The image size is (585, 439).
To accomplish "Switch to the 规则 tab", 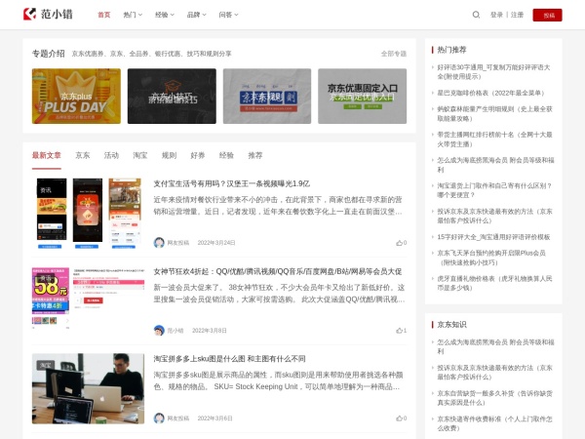I will click(x=169, y=155).
